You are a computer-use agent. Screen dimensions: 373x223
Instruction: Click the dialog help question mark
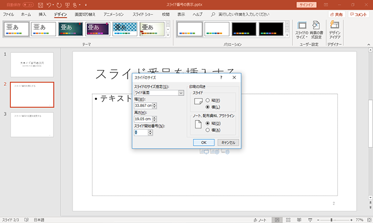pyautogui.click(x=221, y=77)
